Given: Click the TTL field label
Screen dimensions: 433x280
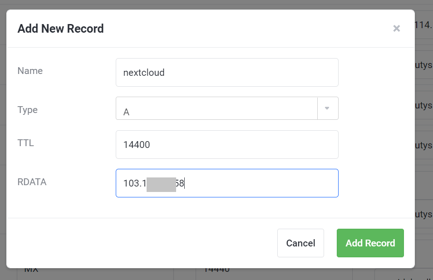Looking at the screenshot, I should pos(25,143).
